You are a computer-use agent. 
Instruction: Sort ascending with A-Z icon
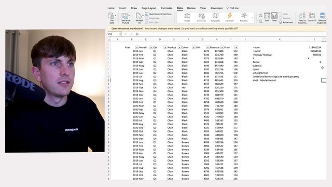pyautogui.click(x=261, y=15)
